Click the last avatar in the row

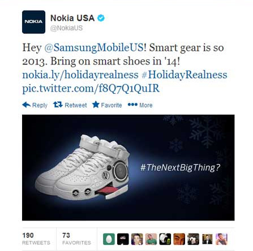(221, 239)
